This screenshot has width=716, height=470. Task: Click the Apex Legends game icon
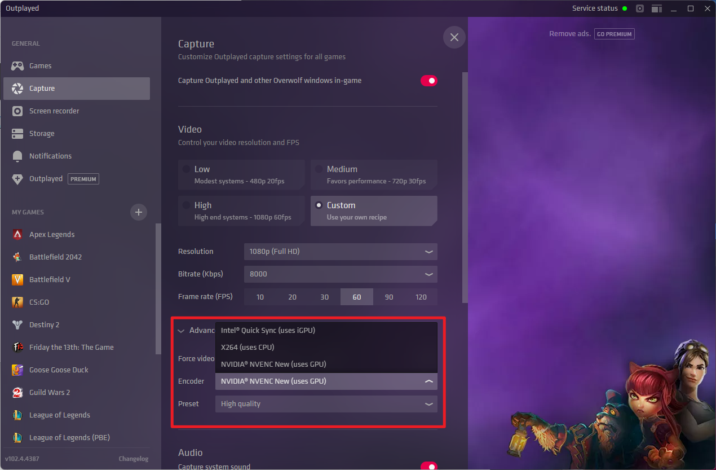17,235
